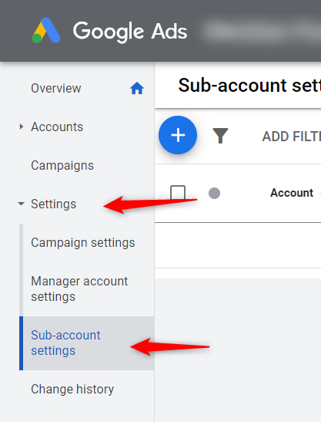Click the gray status dot column header
Image resolution: width=321 pixels, height=422 pixels.
point(214,193)
